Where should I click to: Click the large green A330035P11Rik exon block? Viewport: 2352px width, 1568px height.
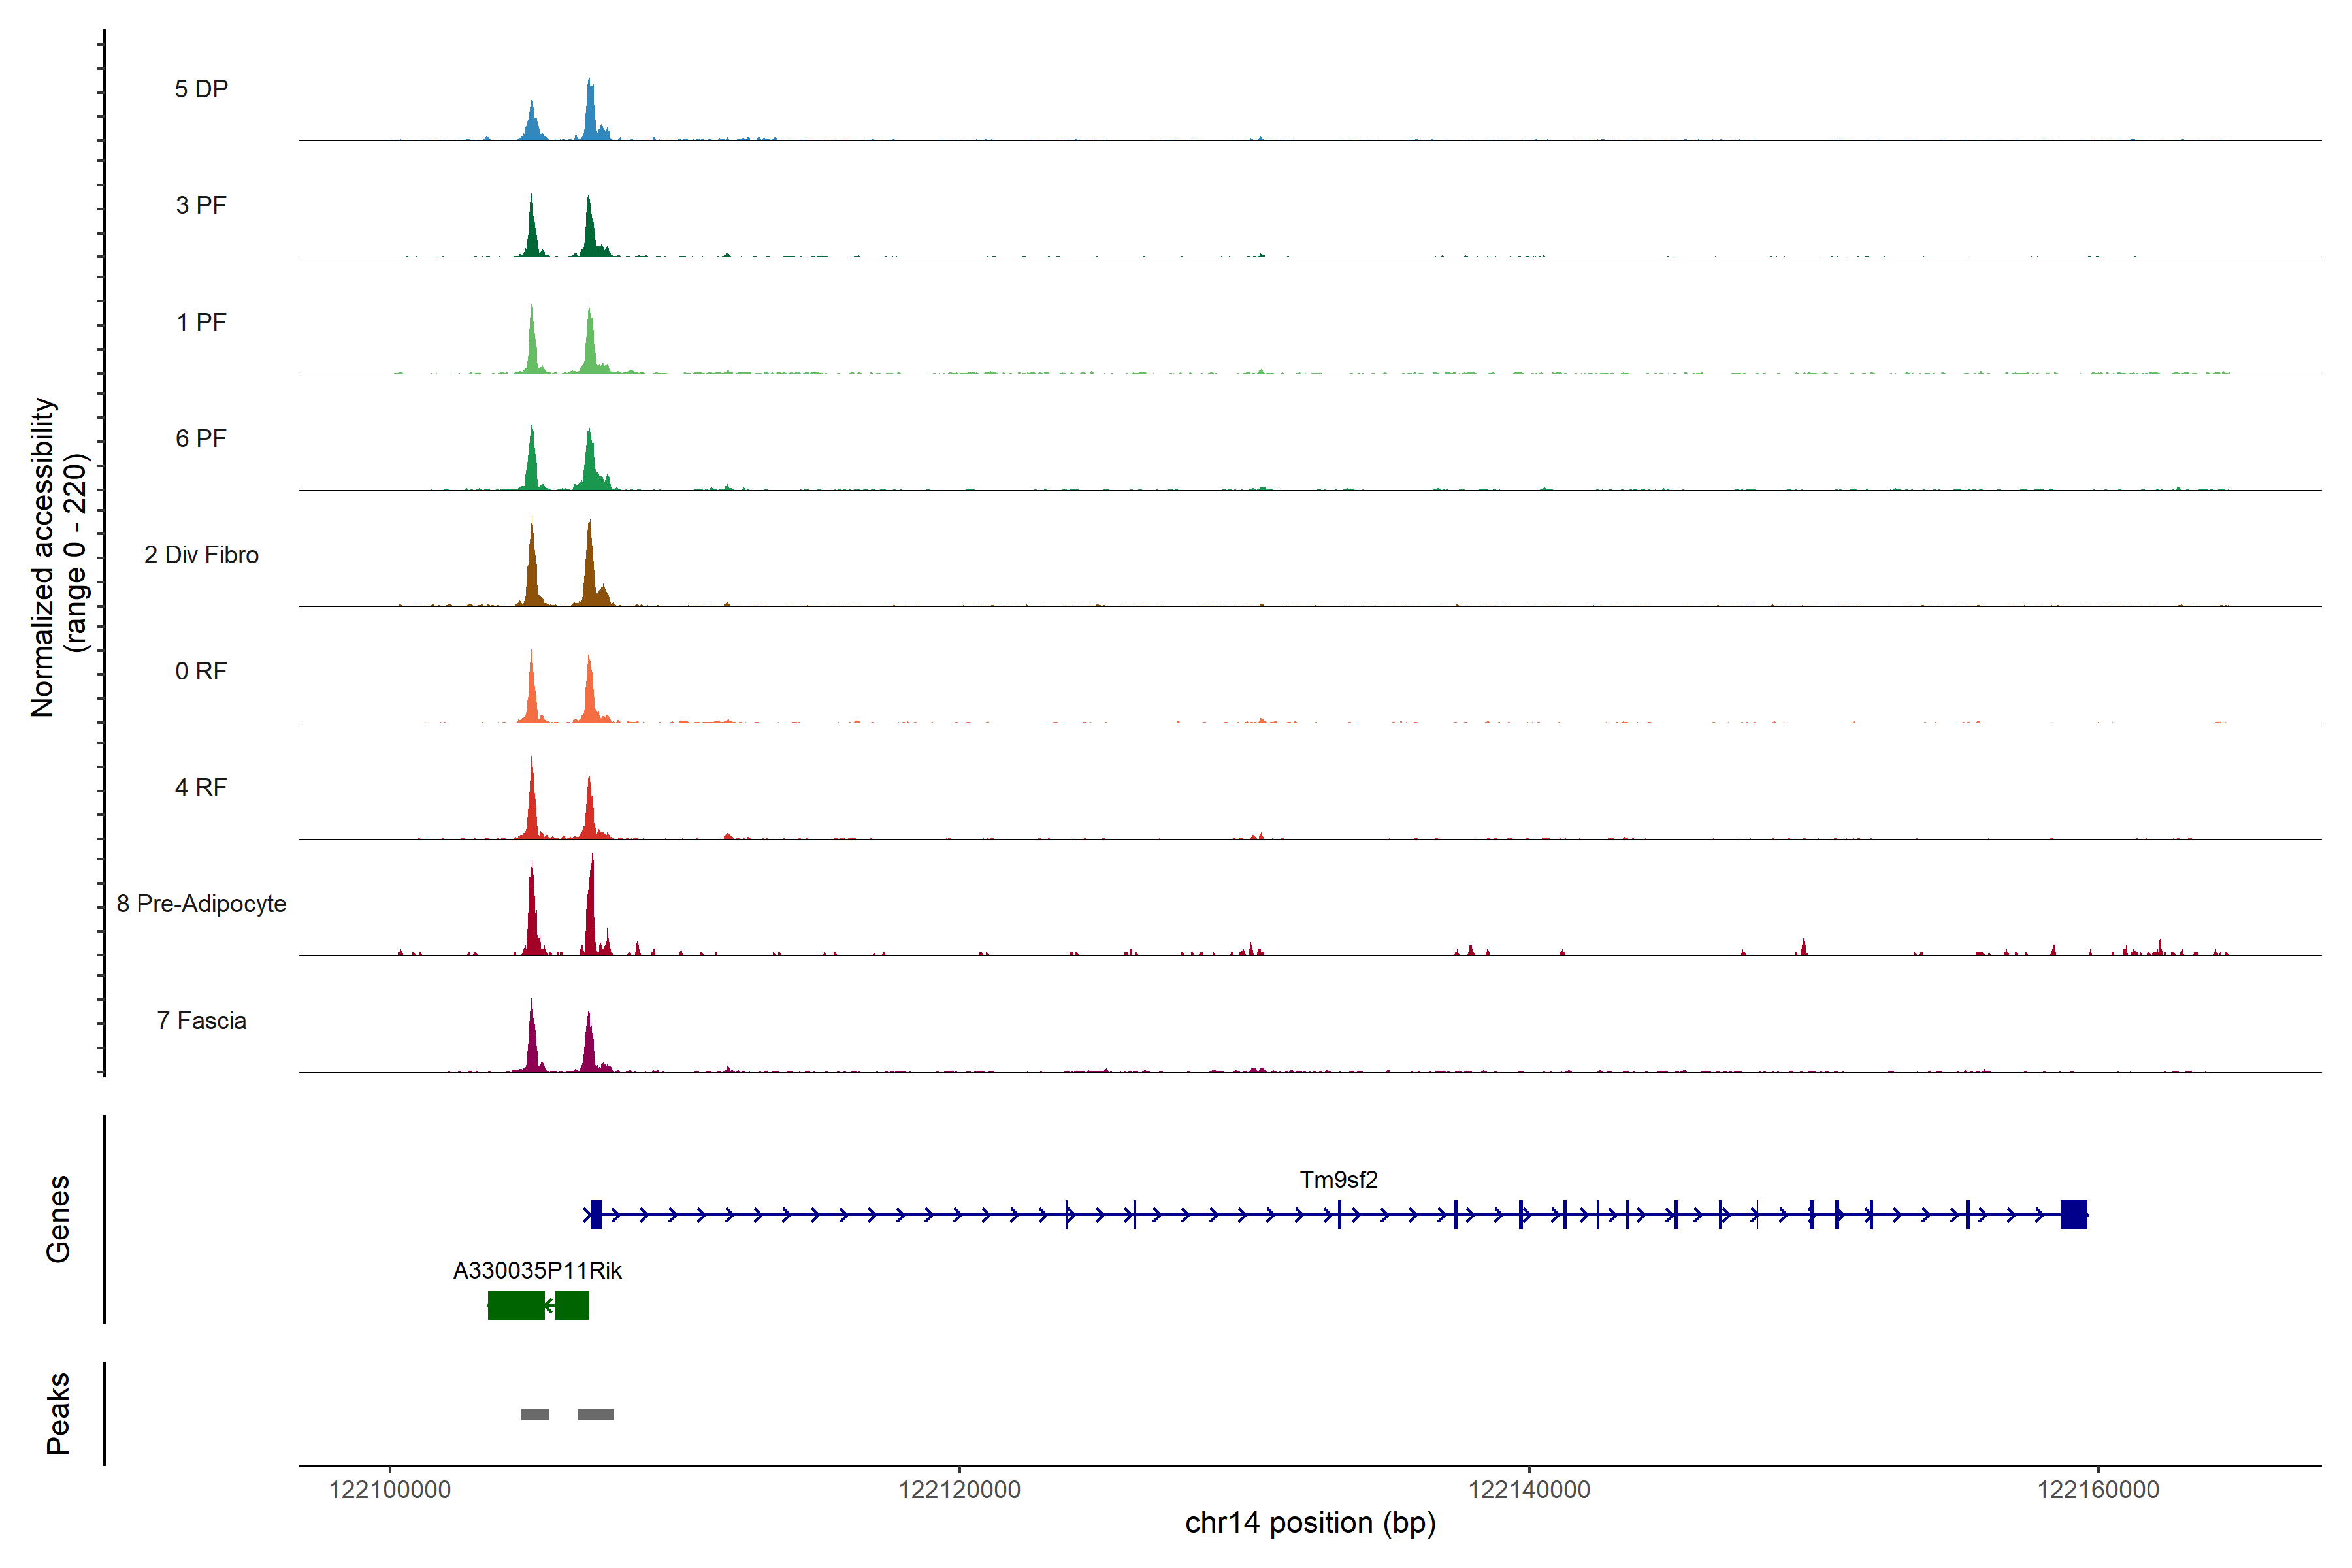pos(516,1306)
